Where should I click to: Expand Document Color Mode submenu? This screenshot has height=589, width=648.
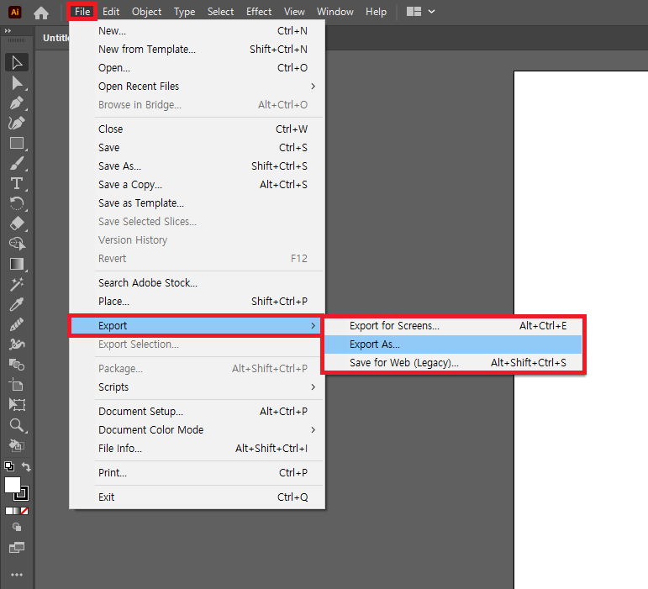click(197, 430)
